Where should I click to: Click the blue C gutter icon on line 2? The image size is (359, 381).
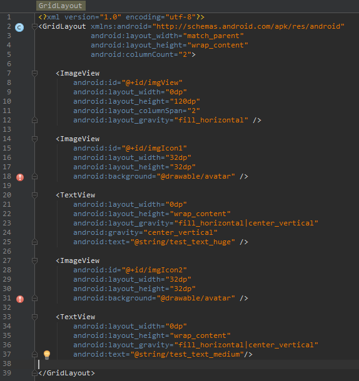[19, 27]
